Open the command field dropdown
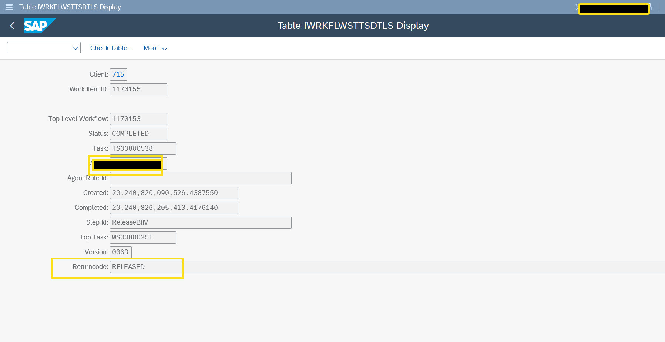This screenshot has width=665, height=342. [x=76, y=48]
